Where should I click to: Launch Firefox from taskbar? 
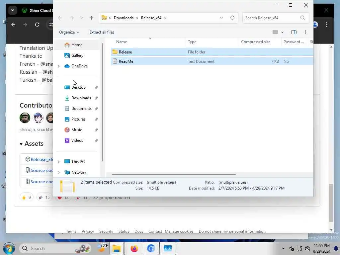point(134,248)
